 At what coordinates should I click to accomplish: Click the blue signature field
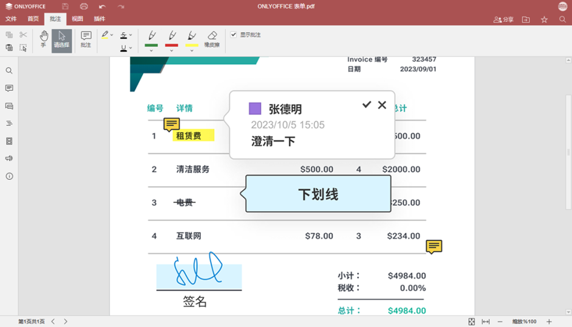tap(199, 277)
